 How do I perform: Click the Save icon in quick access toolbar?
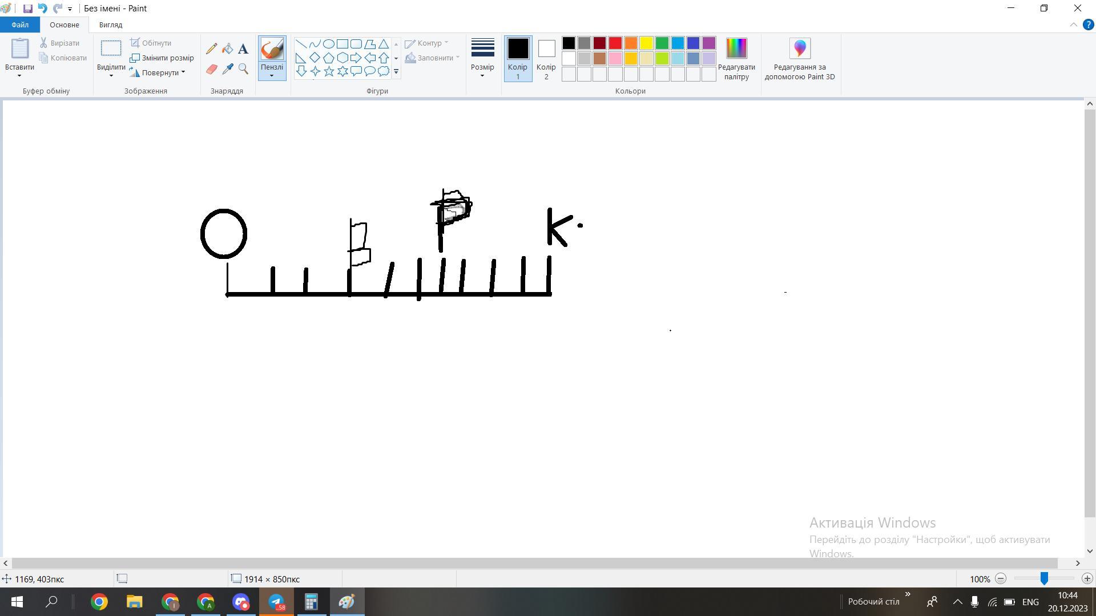pyautogui.click(x=27, y=9)
